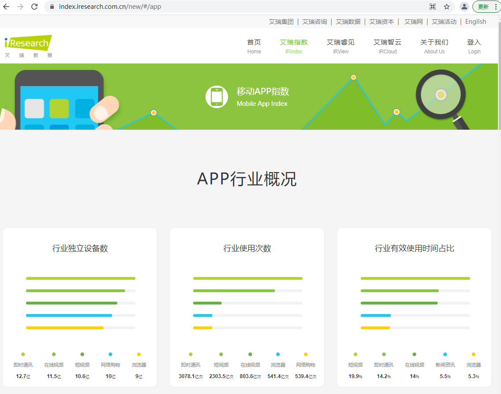This screenshot has height=394, width=501.
Task: Open the 首页 Home menu item
Action: [x=254, y=46]
